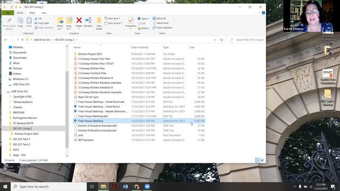Open Chrome from the taskbar
The width and height of the screenshot is (340, 191).
(x=137, y=186)
